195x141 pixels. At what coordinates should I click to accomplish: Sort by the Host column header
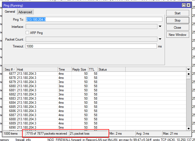(x=37, y=70)
